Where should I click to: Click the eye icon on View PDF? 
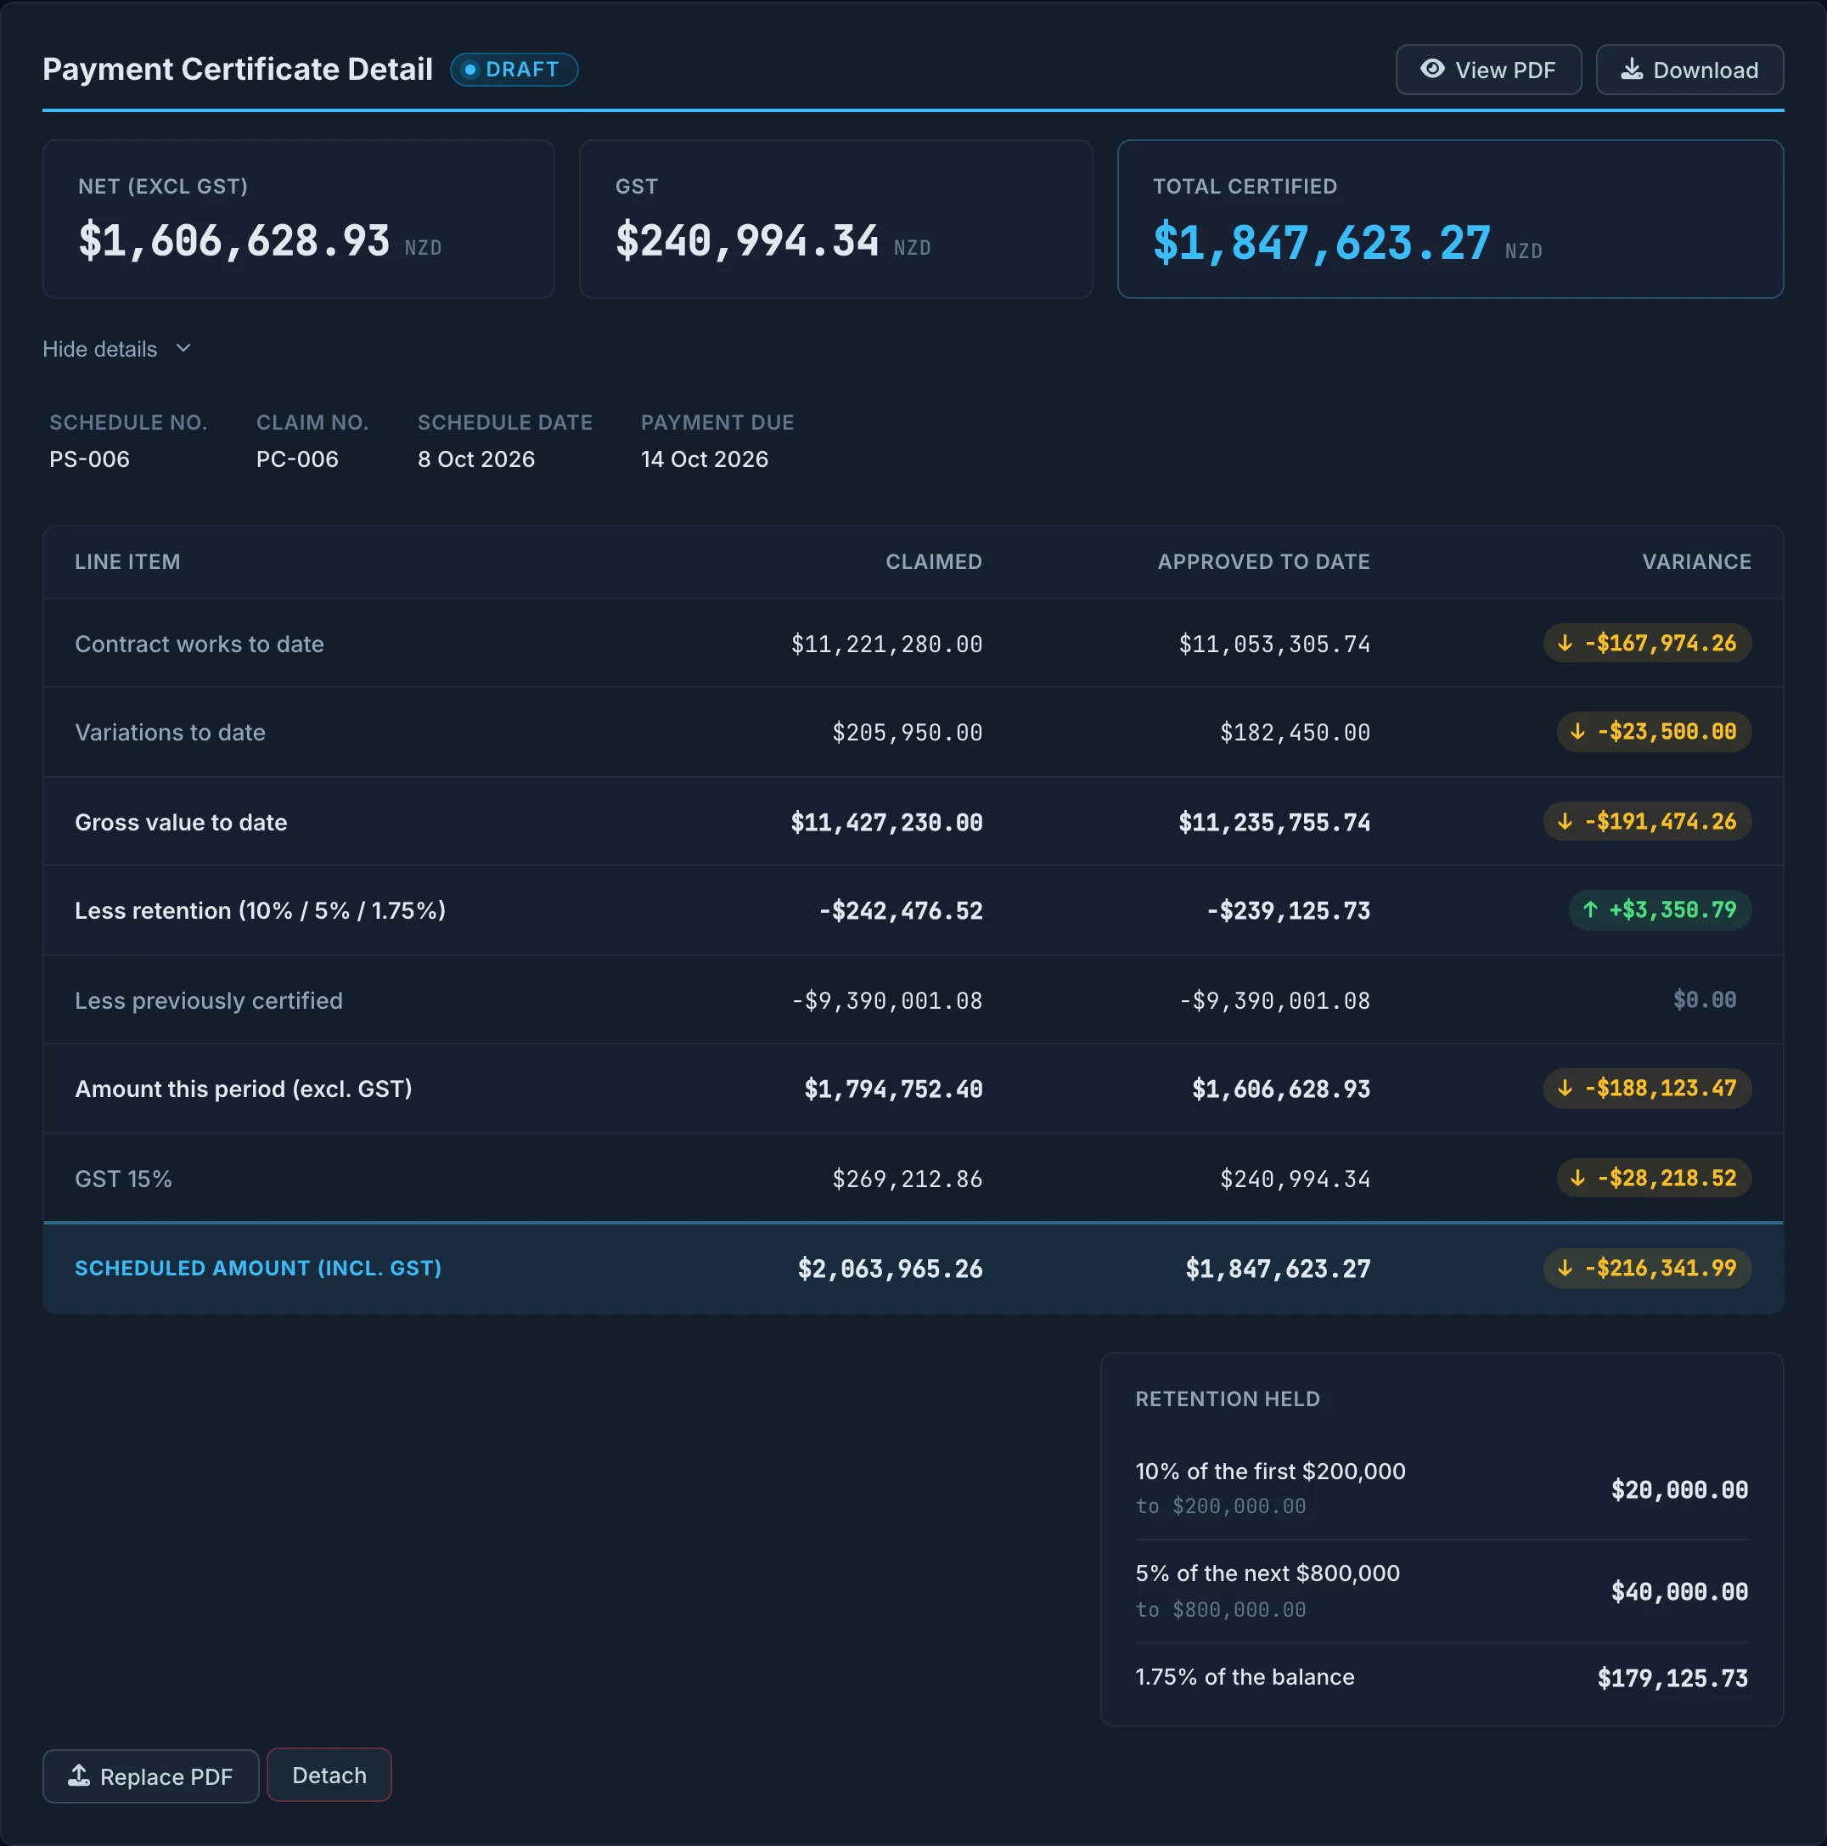coord(1431,69)
